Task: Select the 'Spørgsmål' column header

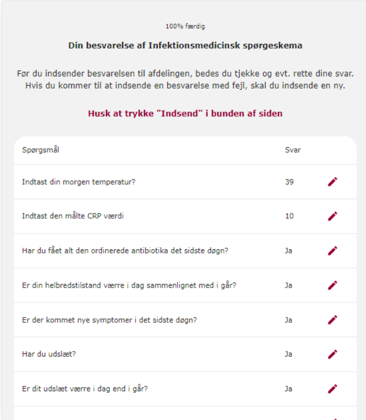Action: tap(40, 150)
